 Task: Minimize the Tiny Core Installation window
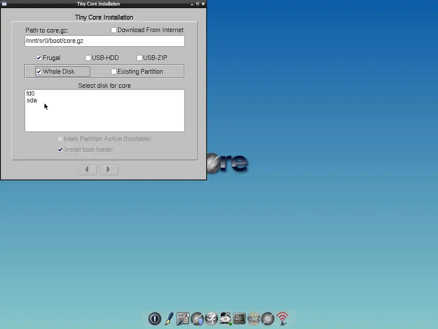point(192,4)
